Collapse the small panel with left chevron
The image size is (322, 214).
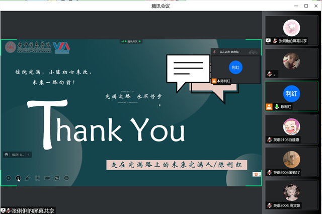click(29, 155)
